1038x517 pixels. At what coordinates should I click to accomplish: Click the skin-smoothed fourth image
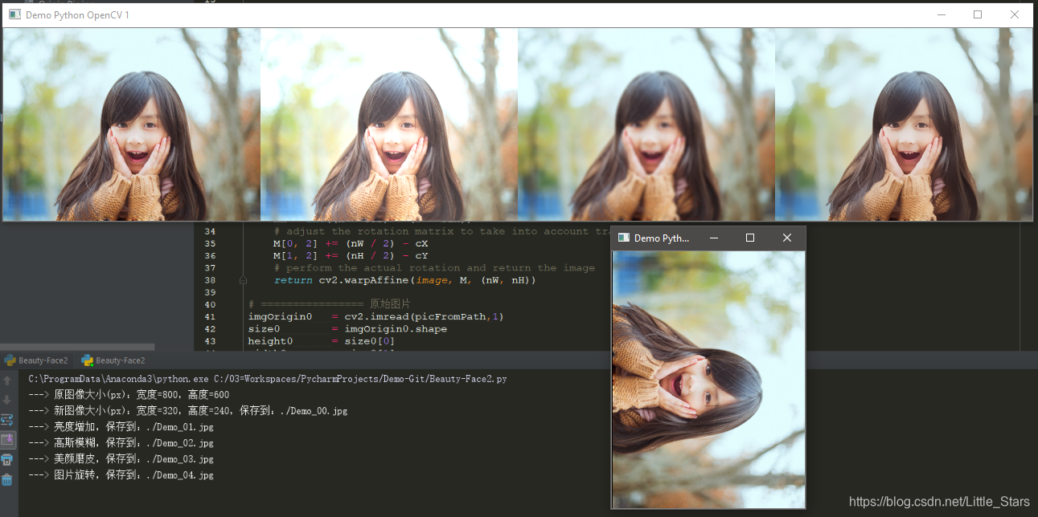[x=903, y=124]
